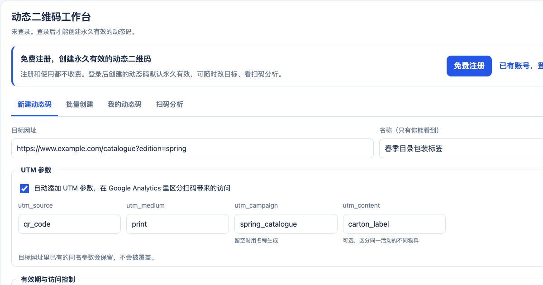Click the 目标网址里已有的同名参数会保留 note

pos(87,258)
